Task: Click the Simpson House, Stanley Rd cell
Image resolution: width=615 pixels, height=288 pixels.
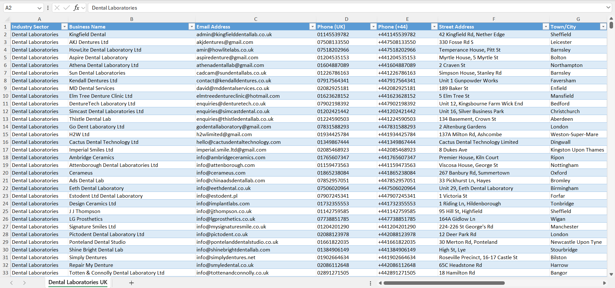Action: point(494,73)
